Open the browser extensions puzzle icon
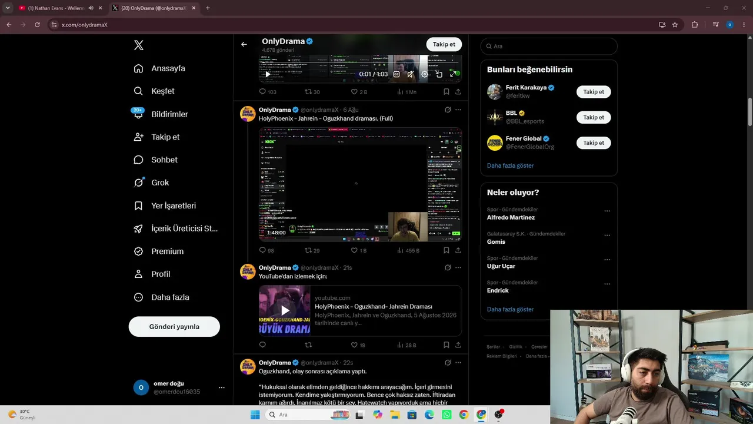The image size is (753, 424). (695, 25)
